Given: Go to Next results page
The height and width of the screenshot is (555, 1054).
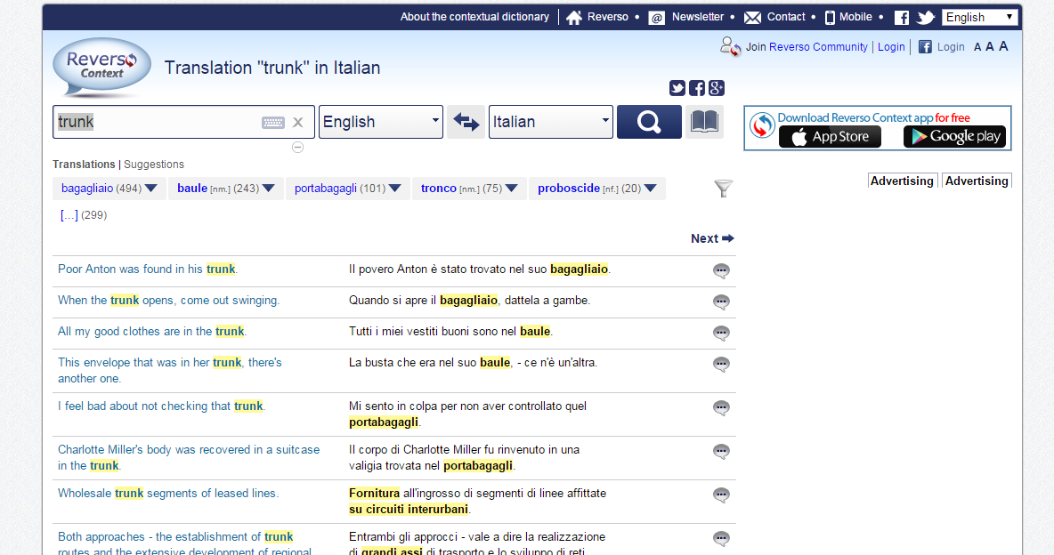Looking at the screenshot, I should [712, 238].
